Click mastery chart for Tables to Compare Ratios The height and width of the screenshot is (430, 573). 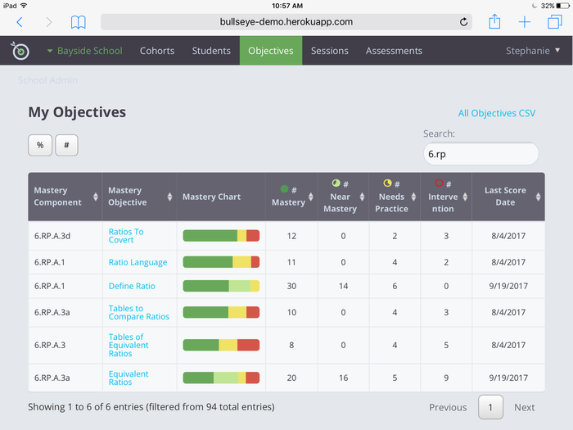pos(221,312)
